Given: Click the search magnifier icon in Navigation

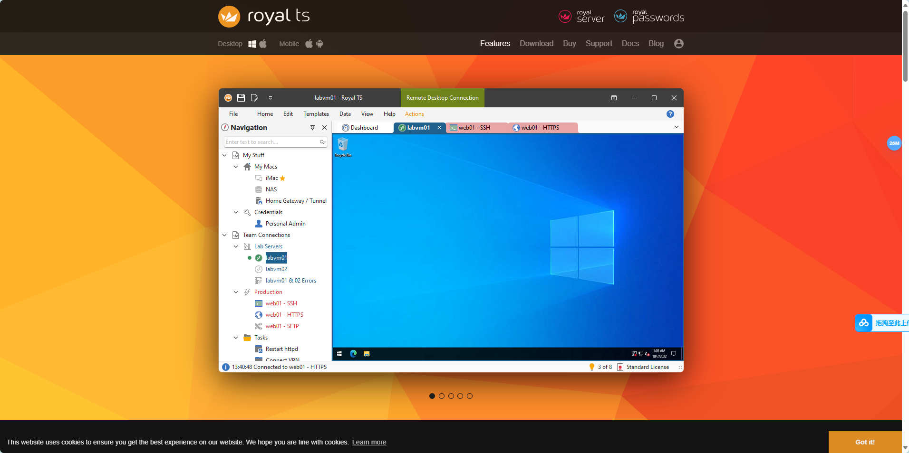Looking at the screenshot, I should [322, 142].
